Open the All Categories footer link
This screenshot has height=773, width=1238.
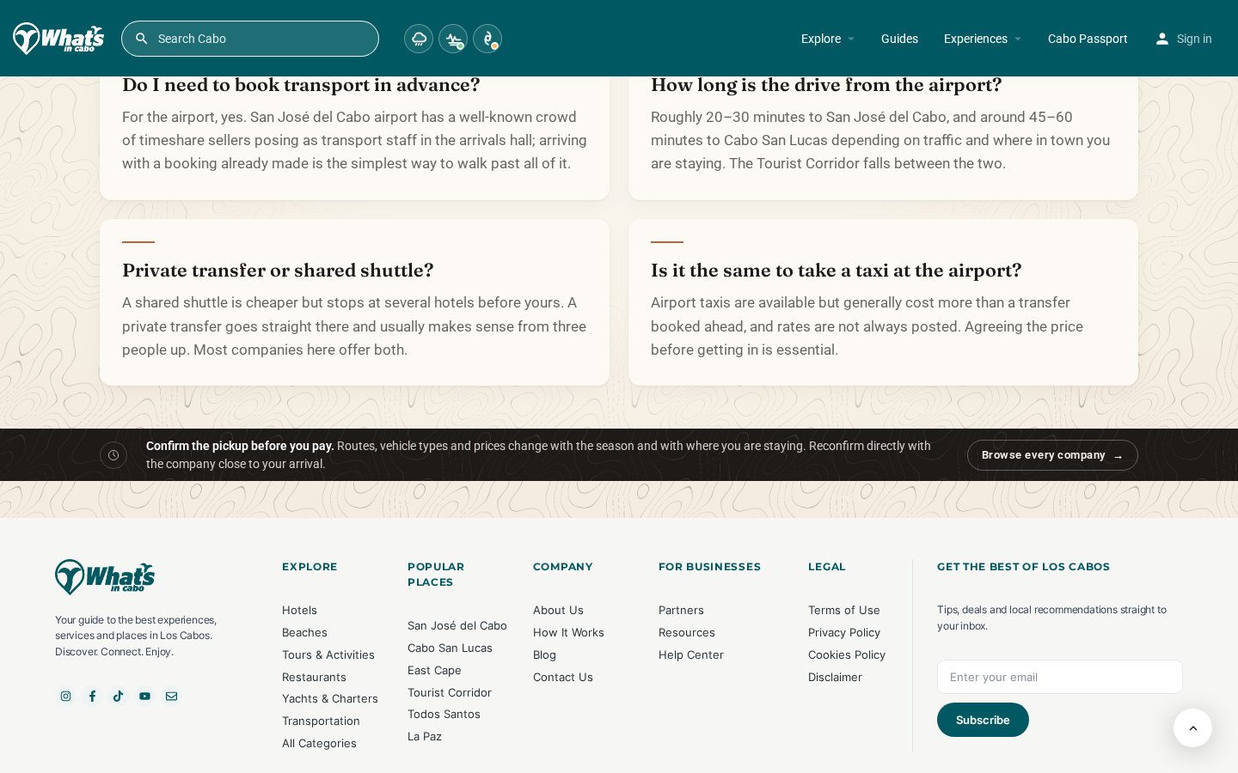(319, 743)
